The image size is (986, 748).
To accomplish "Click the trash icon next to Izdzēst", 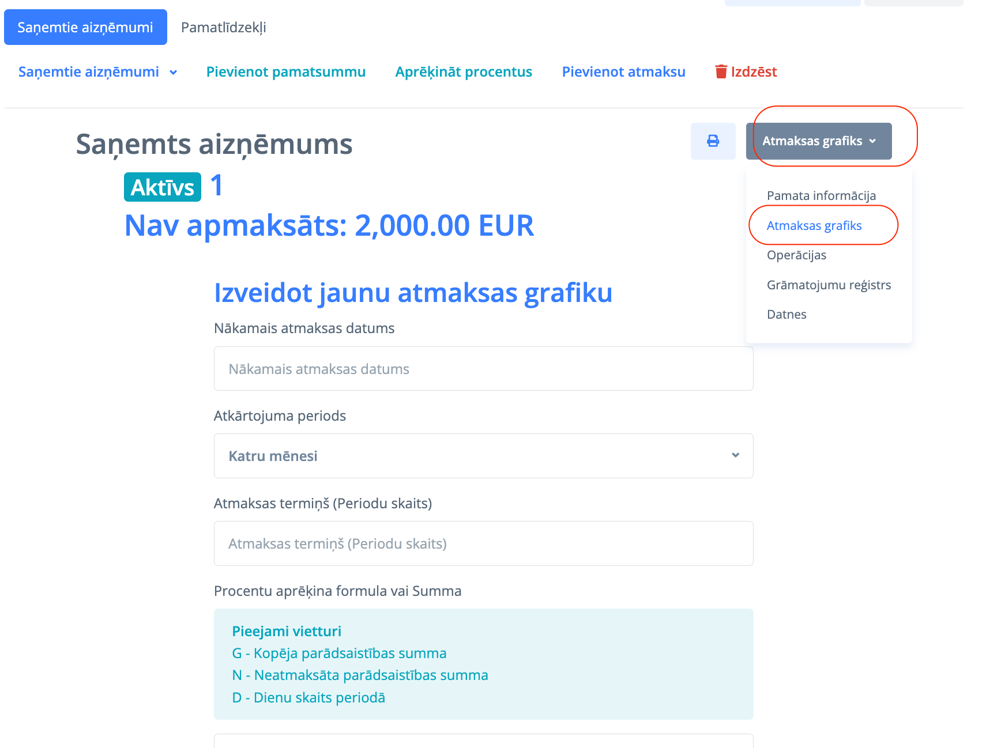I will pos(721,71).
